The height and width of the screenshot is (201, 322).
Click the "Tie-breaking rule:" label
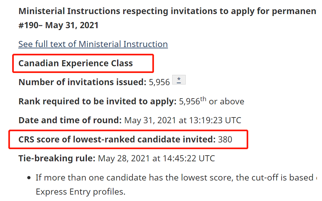pyautogui.click(x=57, y=158)
